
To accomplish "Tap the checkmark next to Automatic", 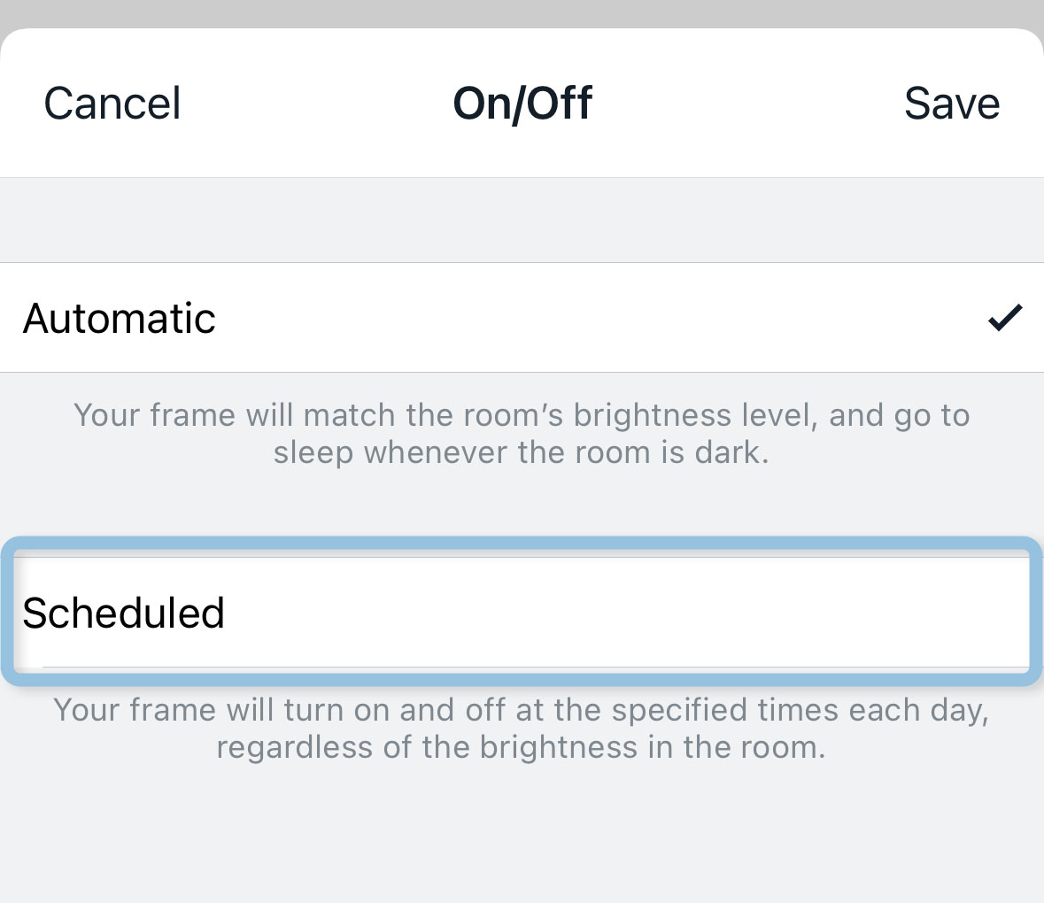I will point(1005,317).
